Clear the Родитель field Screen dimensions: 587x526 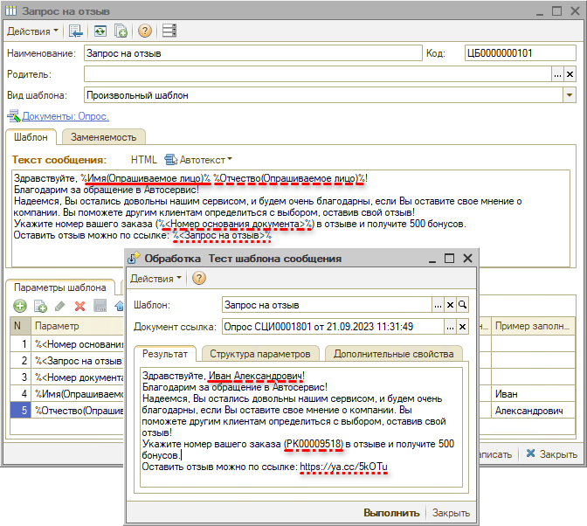(x=570, y=74)
